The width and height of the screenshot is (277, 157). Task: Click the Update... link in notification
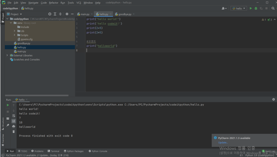click(x=223, y=142)
